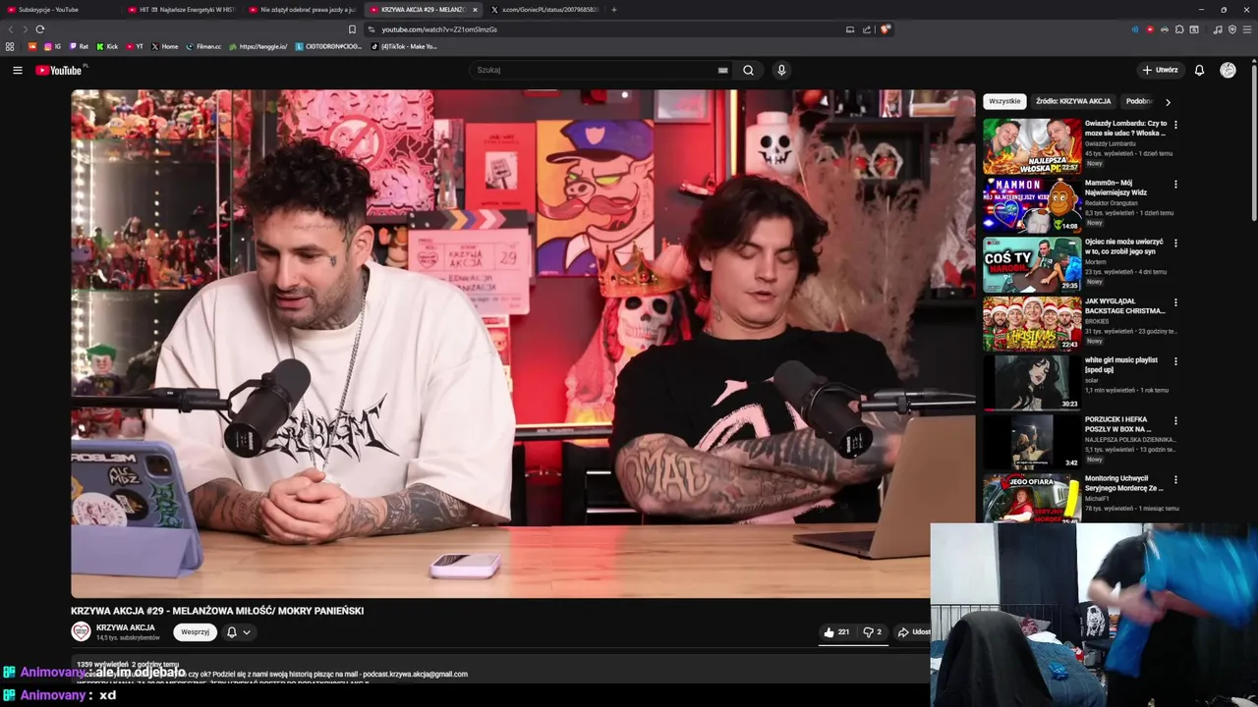This screenshot has height=707, width=1258.
Task: Open Mamm0n Mój Najwierniejszy Widz title
Action: point(1116,188)
